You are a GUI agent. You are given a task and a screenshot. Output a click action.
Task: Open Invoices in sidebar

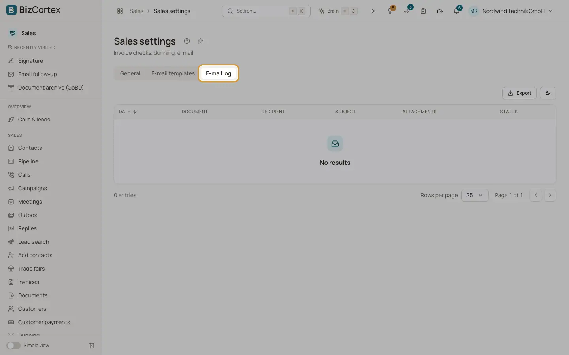51,282
